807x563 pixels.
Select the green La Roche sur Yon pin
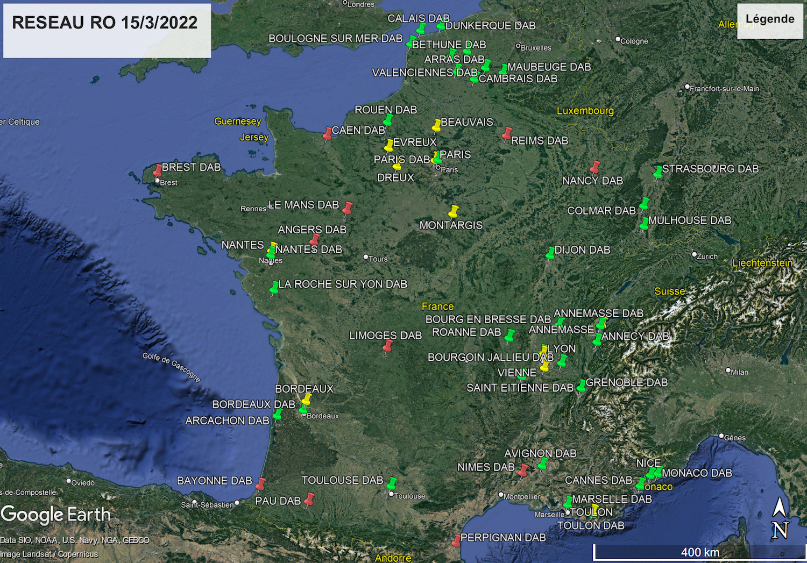coord(274,287)
